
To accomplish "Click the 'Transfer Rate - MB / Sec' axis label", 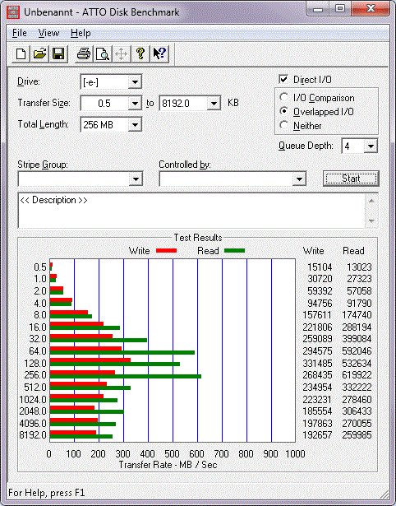I will 168,465.
